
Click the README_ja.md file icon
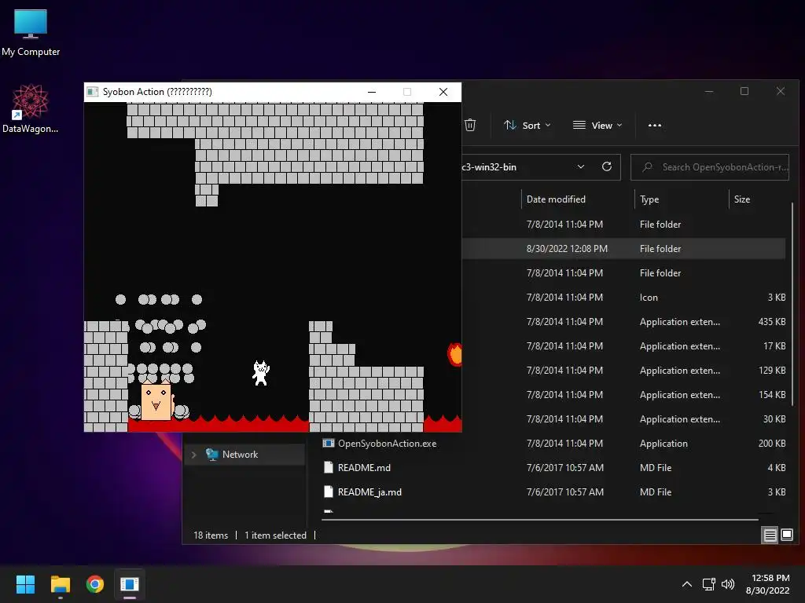pyautogui.click(x=329, y=492)
